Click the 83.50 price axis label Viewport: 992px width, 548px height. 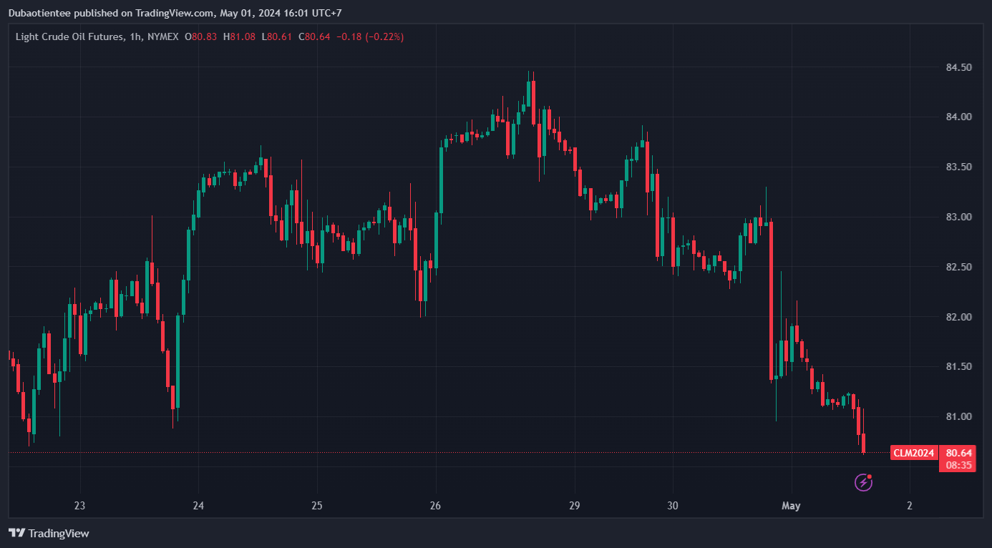coord(958,167)
